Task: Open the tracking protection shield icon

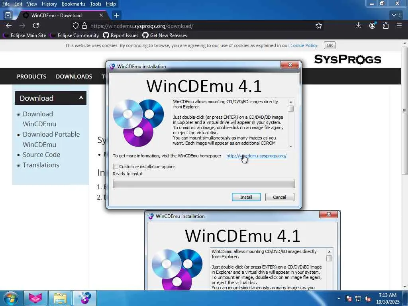Action: [x=75, y=26]
